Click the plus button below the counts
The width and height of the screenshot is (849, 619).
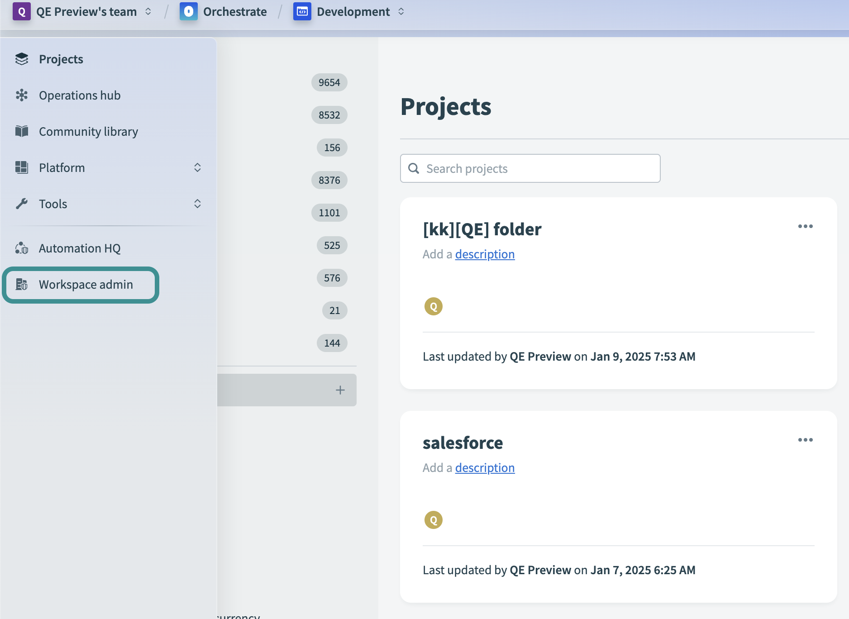click(340, 390)
